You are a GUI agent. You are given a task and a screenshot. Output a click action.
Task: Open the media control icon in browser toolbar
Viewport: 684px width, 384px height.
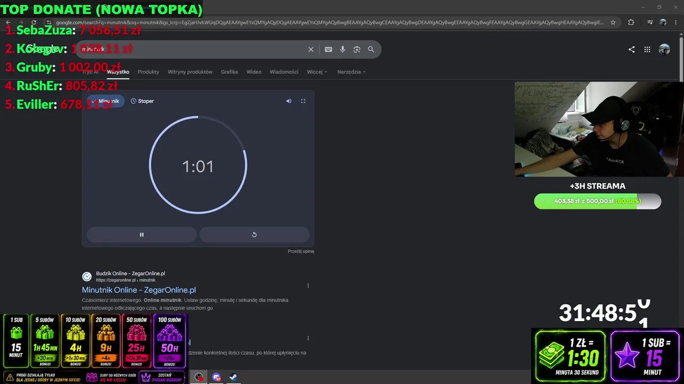coord(650,22)
